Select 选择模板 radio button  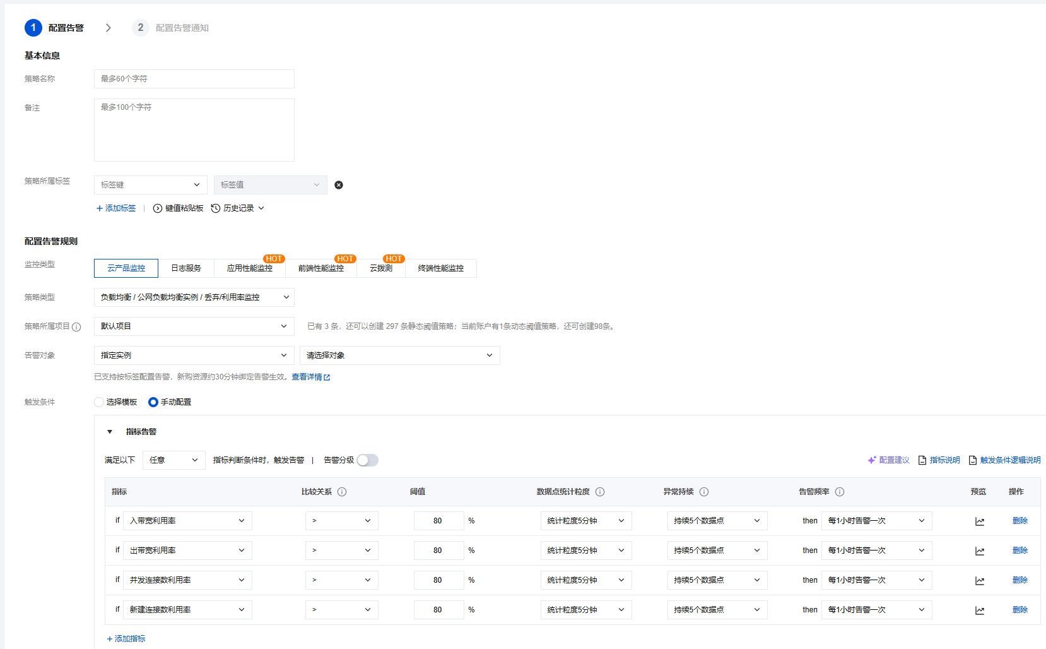pyautogui.click(x=99, y=402)
